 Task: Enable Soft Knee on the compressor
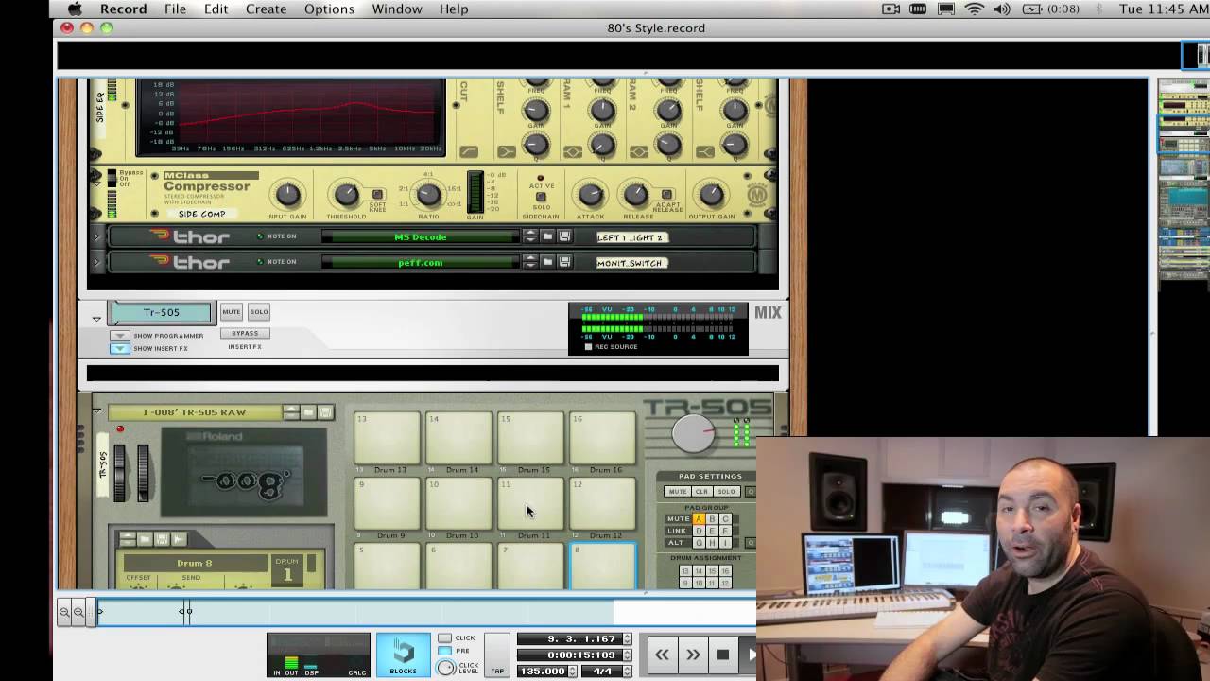(377, 195)
